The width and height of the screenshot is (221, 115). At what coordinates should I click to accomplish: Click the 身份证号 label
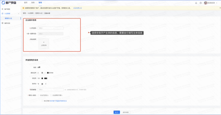[33, 73]
